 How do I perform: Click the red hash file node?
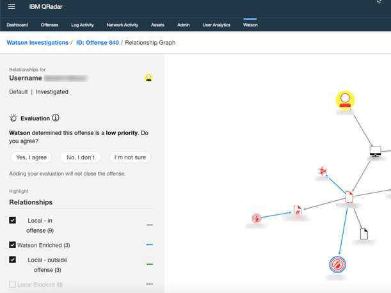[297, 210]
